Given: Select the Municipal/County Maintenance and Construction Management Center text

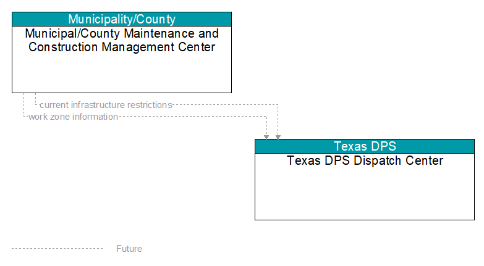Looking at the screenshot, I should 122,40.
